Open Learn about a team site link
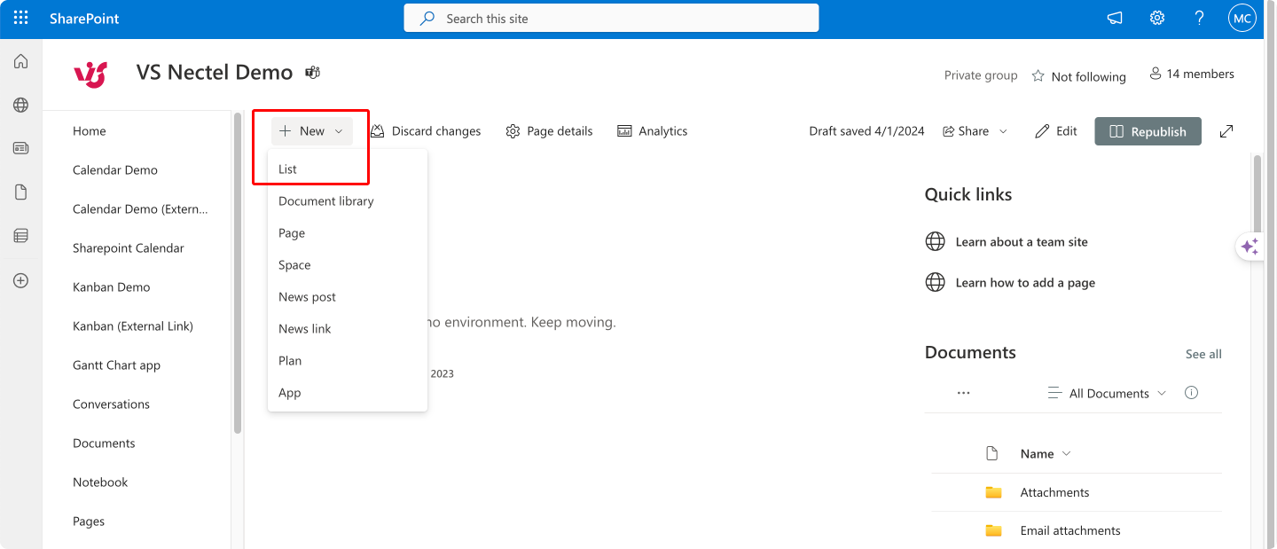 (1022, 241)
